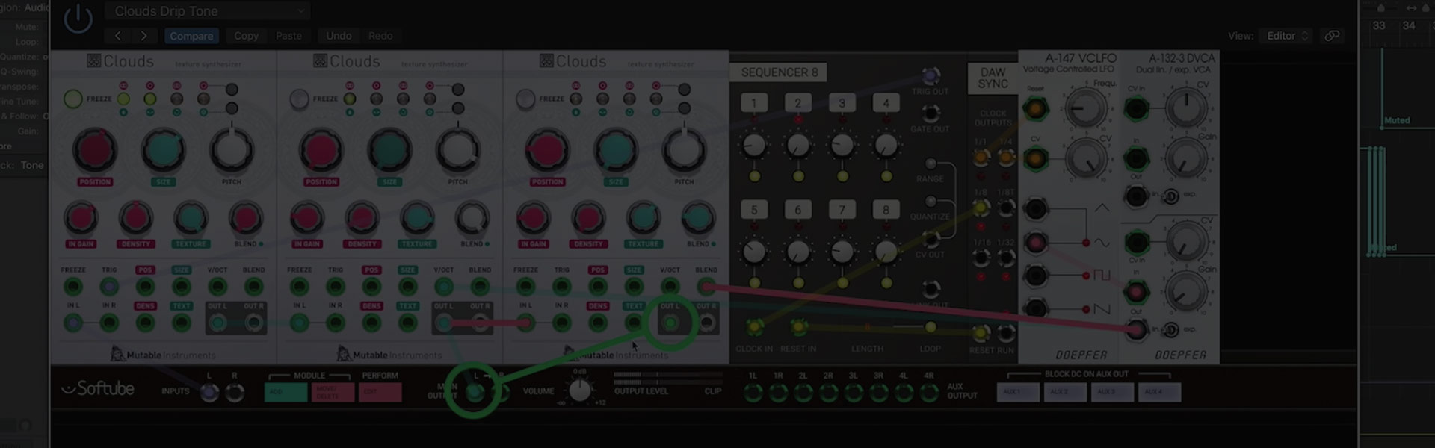Click the link icon beside View

point(1332,36)
